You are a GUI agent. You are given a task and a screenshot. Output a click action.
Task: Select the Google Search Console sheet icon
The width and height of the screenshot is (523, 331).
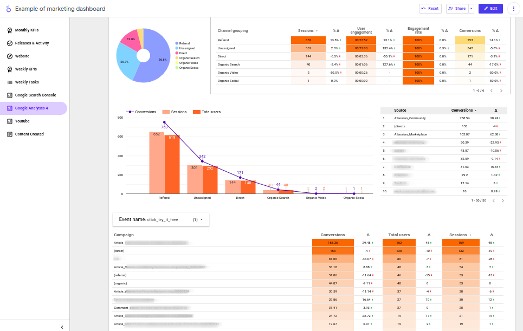10,95
